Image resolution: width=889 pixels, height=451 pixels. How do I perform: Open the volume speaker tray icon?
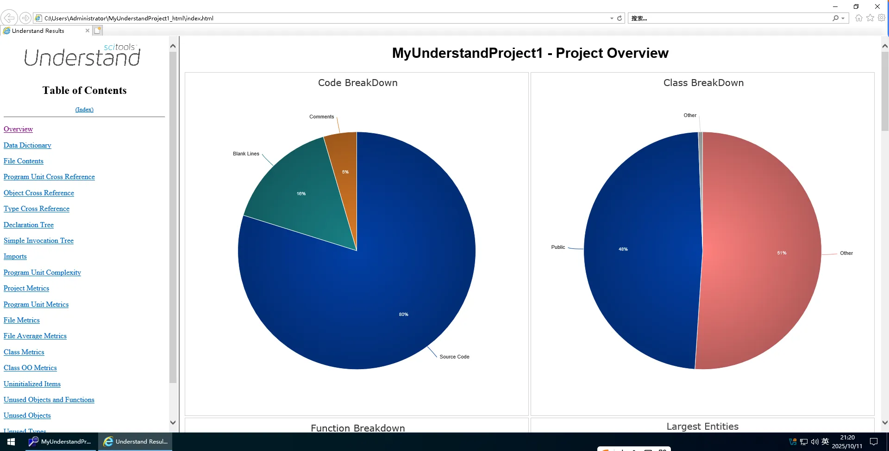[814, 442]
